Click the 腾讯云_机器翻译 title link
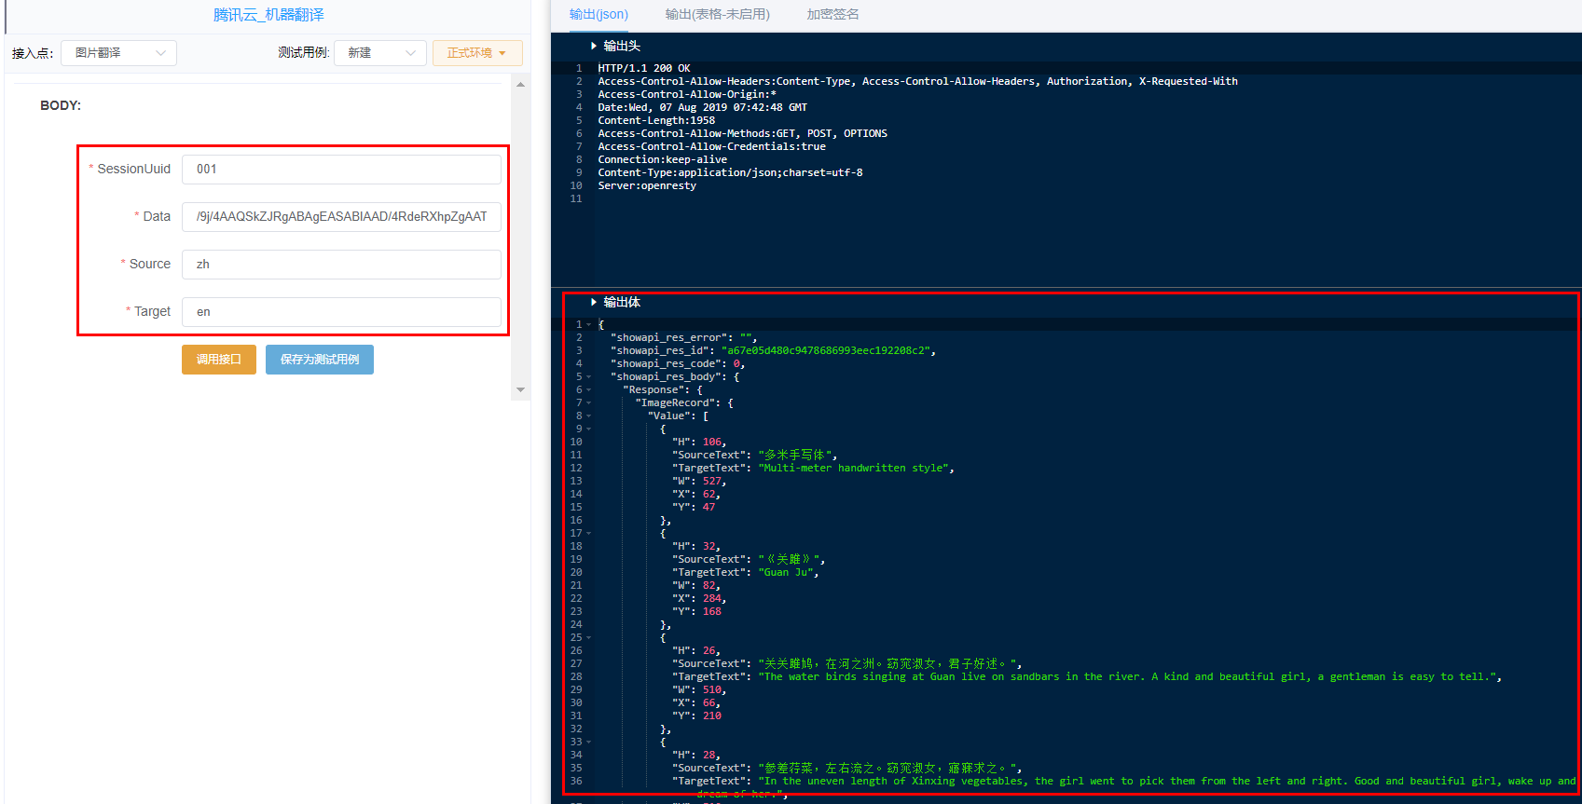The height and width of the screenshot is (804, 1582). (268, 15)
